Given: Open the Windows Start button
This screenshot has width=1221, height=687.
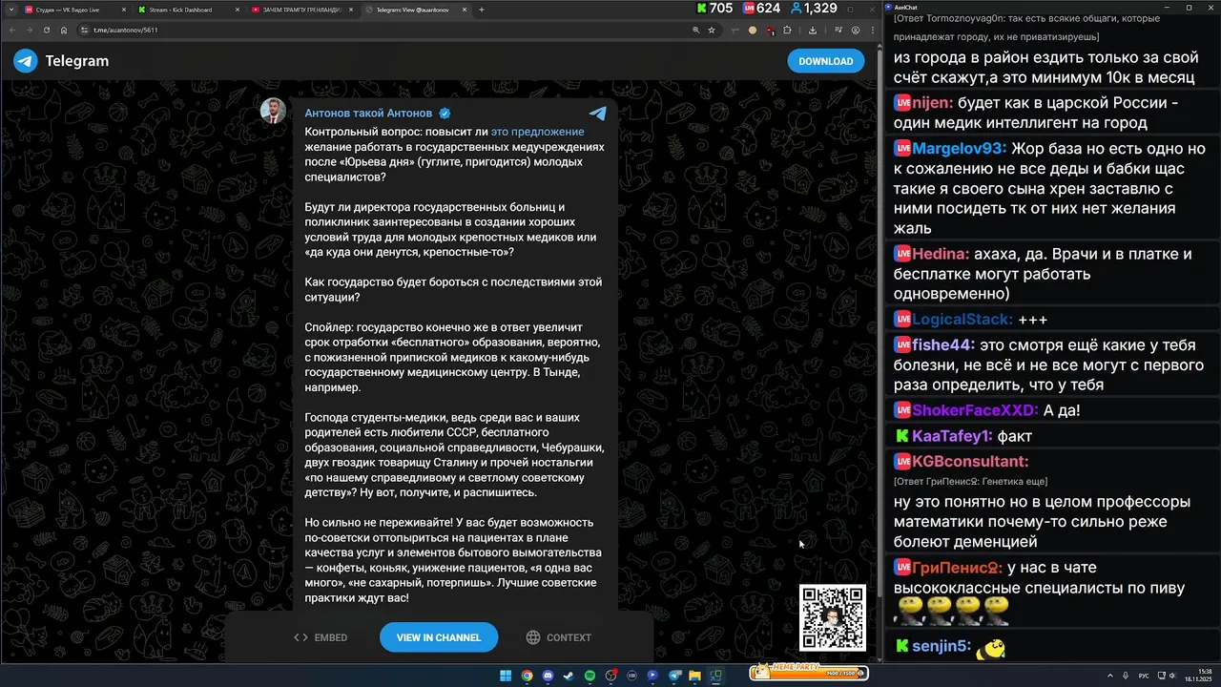Looking at the screenshot, I should (x=506, y=676).
